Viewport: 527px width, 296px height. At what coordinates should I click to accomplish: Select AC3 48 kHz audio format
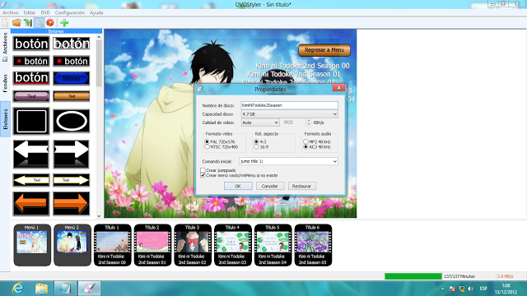pos(305,147)
